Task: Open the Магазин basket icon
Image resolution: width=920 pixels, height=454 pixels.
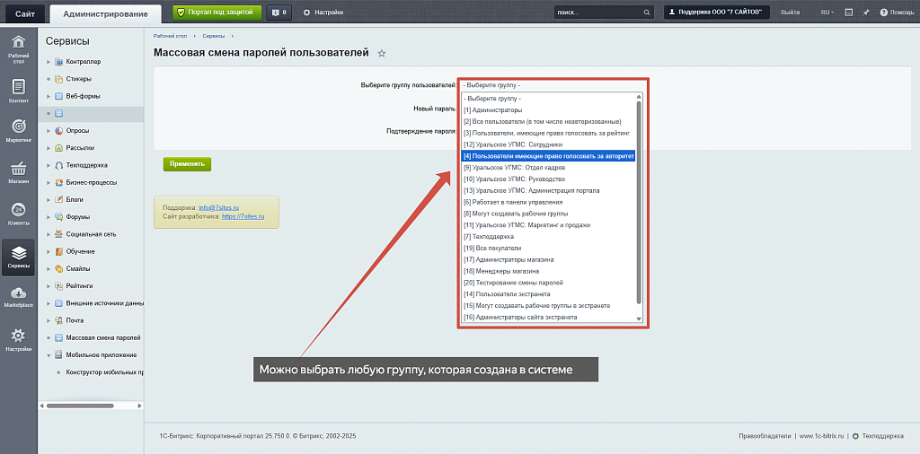Action: (18, 171)
